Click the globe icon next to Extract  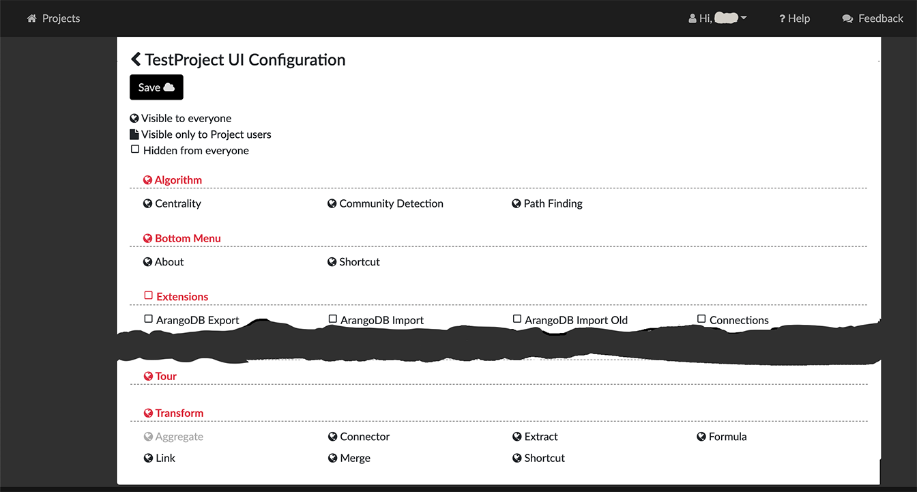[x=517, y=437]
